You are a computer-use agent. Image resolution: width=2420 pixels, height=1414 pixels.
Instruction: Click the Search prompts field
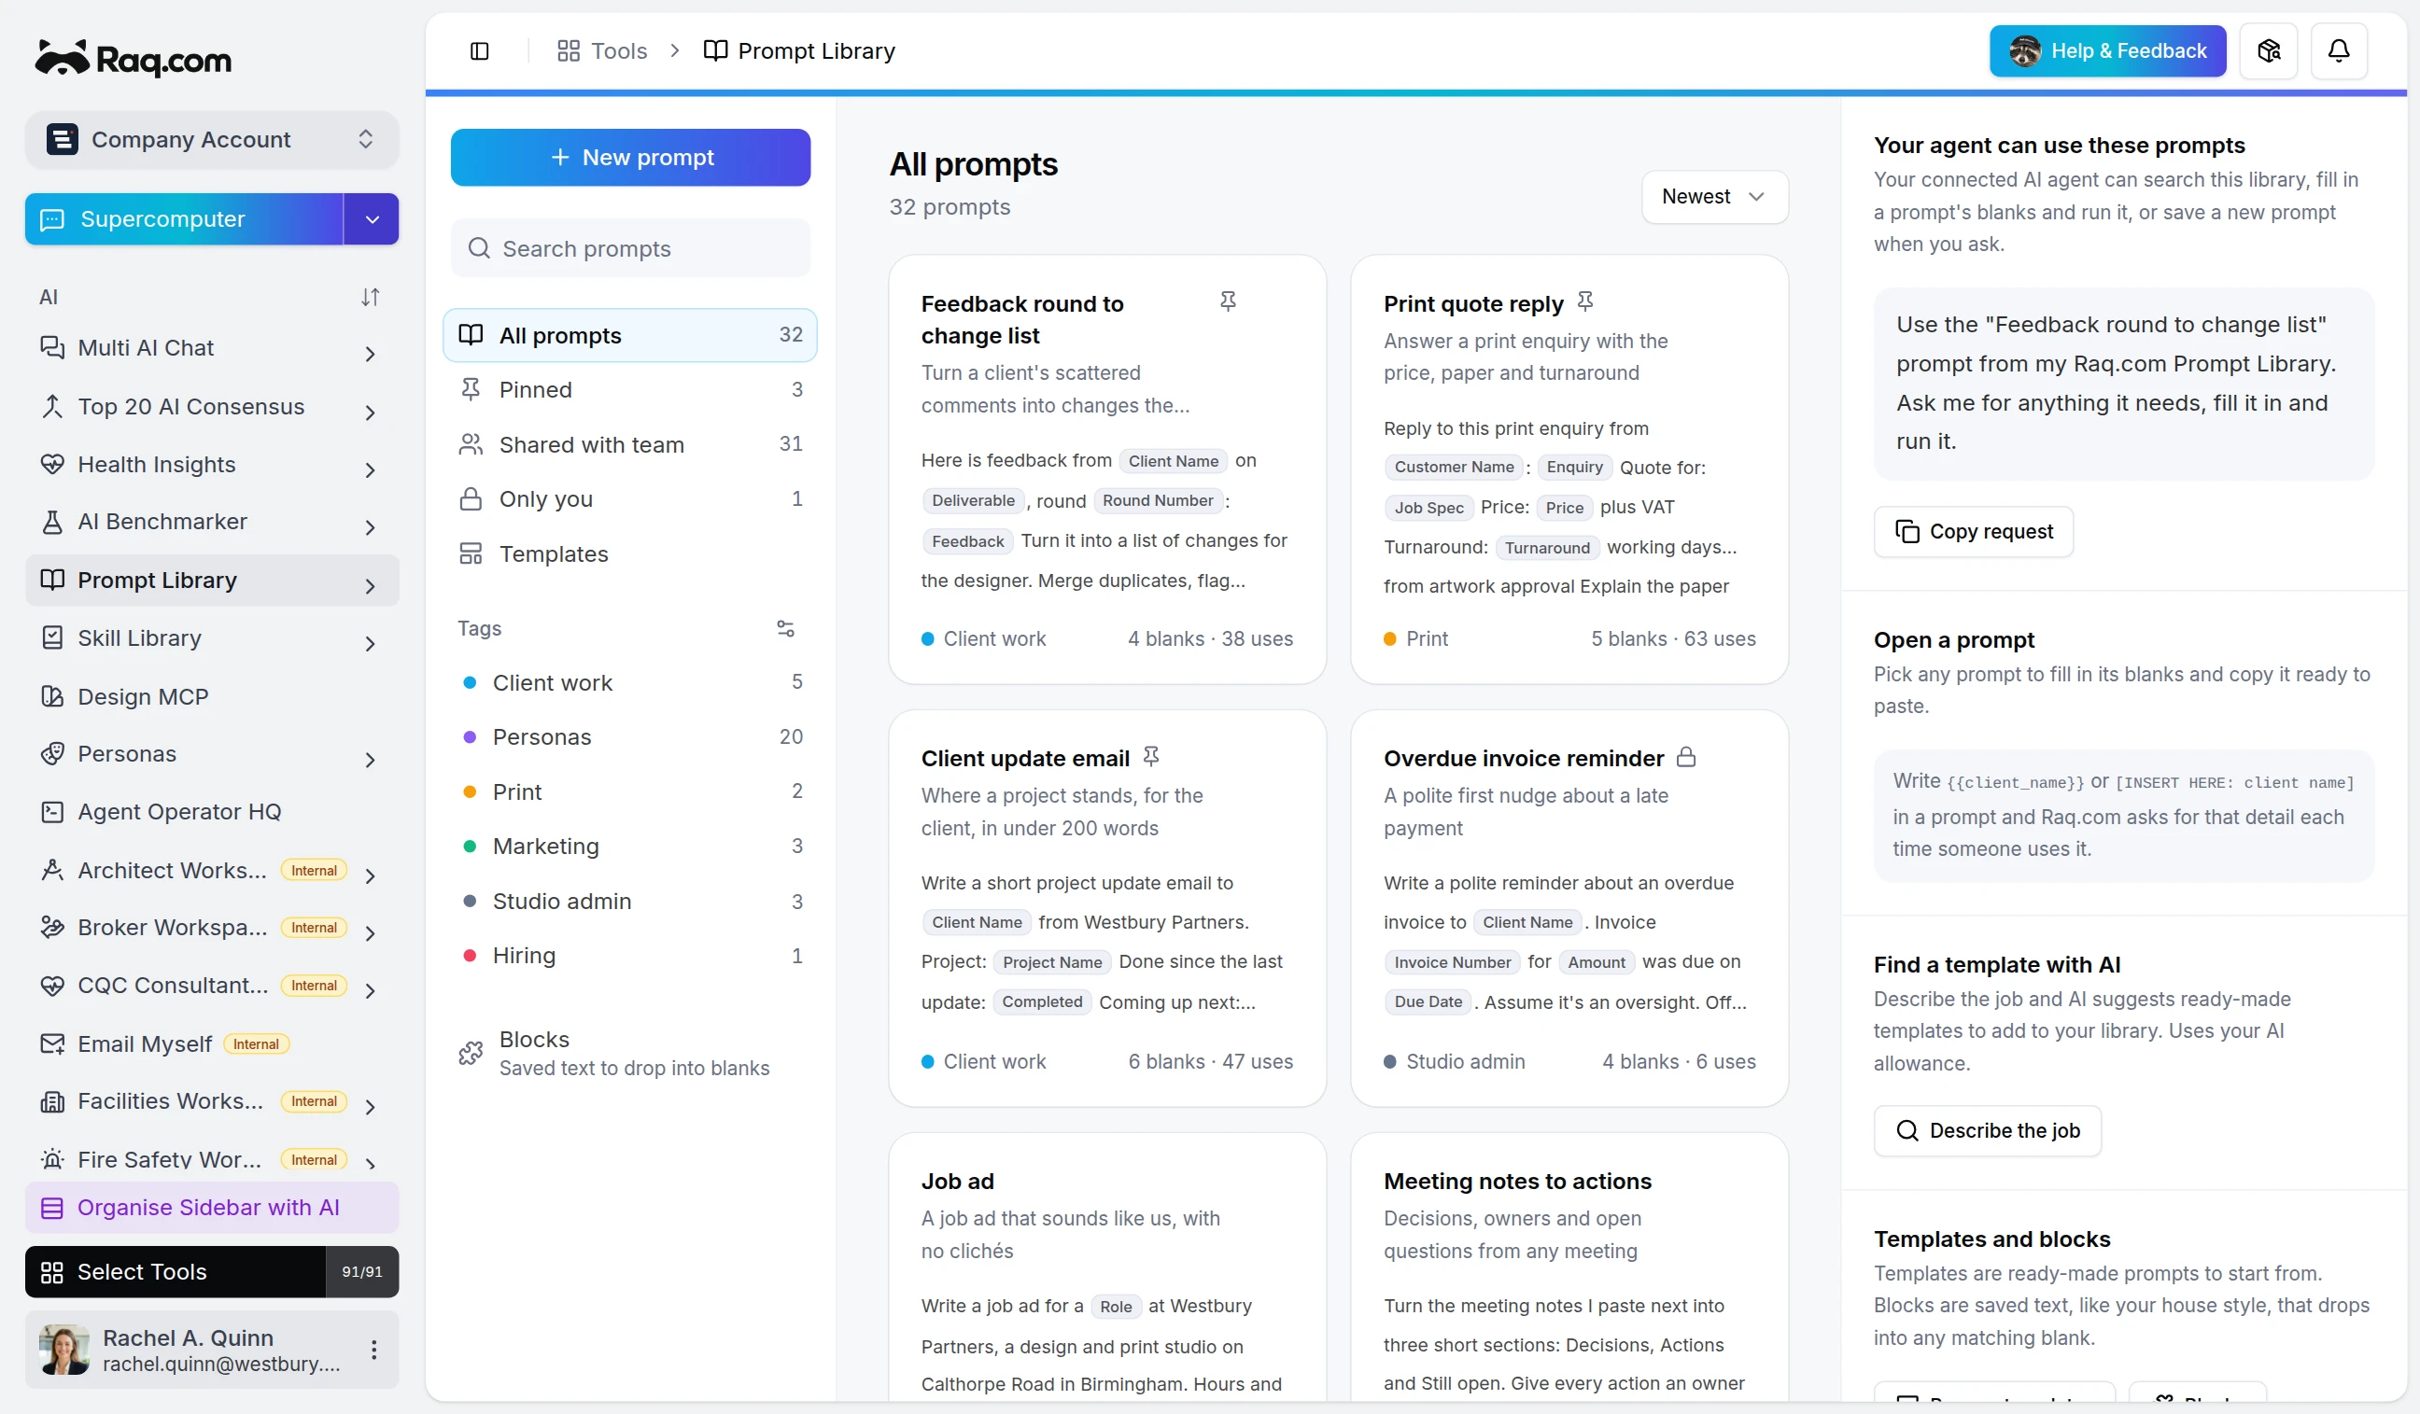pyautogui.click(x=630, y=248)
